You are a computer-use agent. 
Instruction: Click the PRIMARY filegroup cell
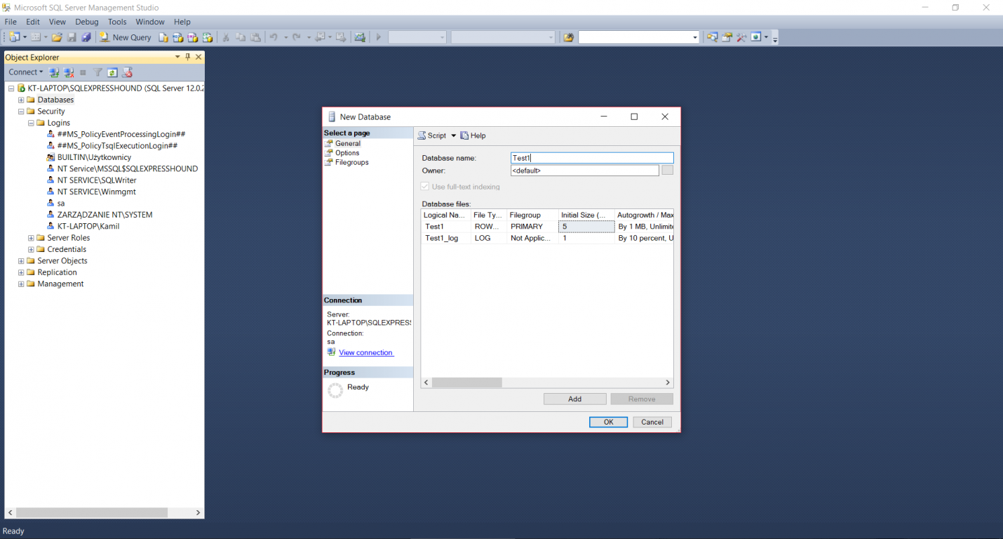pyautogui.click(x=532, y=227)
